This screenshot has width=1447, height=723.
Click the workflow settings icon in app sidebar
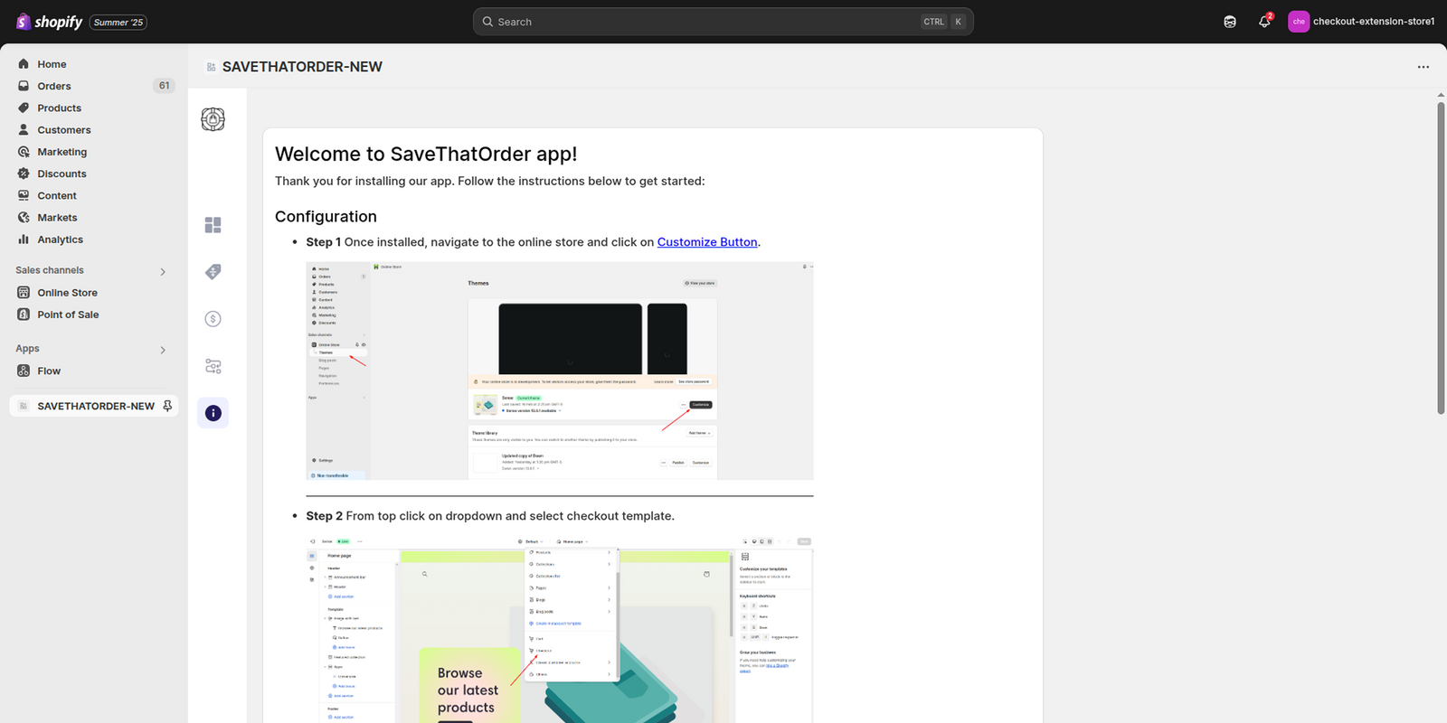(213, 366)
